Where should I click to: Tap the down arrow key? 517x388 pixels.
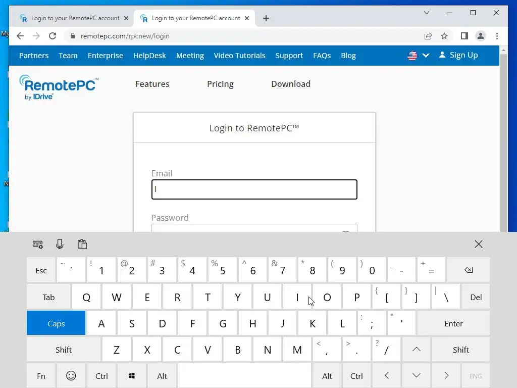[417, 376]
